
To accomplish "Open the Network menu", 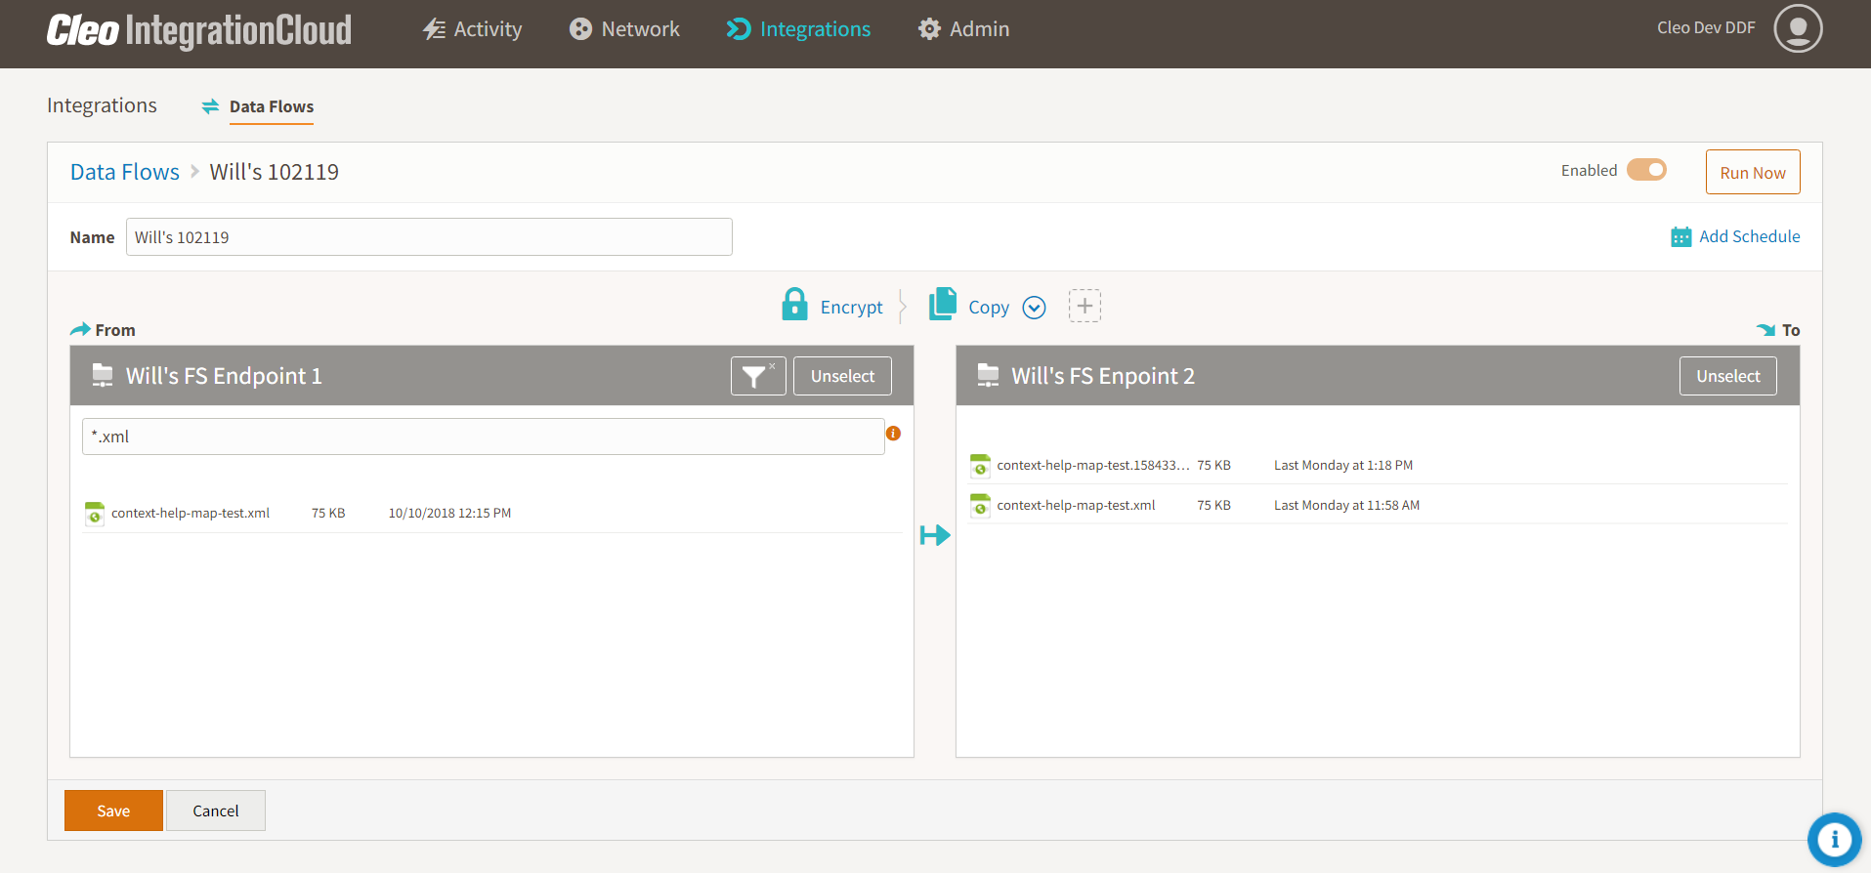I will 624,29.
